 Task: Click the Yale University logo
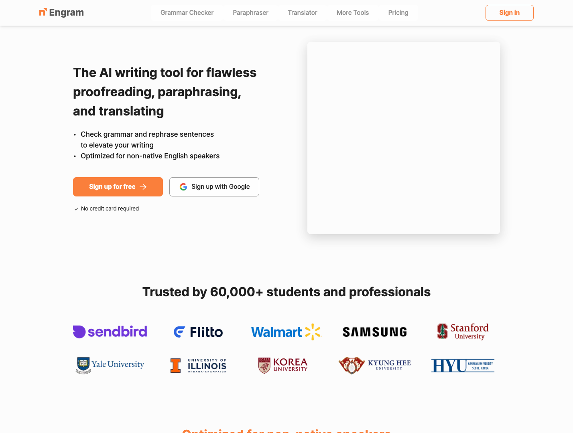click(110, 365)
